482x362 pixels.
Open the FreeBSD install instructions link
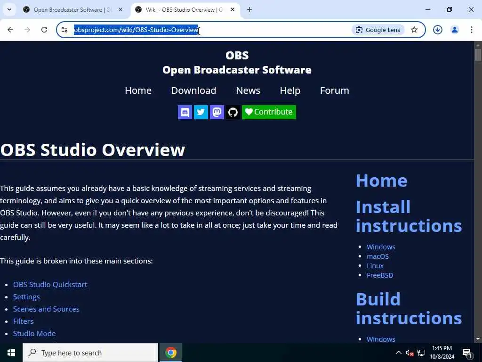pyautogui.click(x=380, y=275)
